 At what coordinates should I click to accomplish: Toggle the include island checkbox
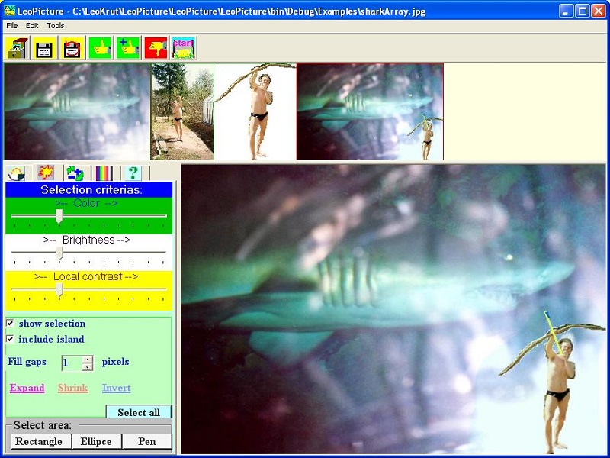11,339
